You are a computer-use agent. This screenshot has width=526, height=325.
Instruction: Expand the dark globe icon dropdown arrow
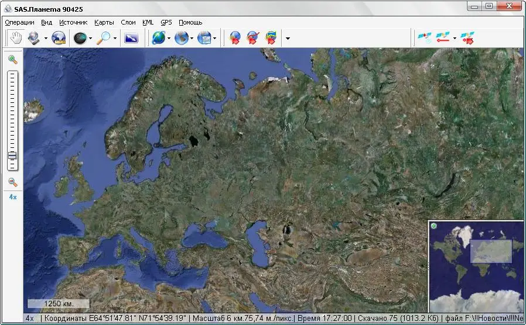click(x=90, y=39)
